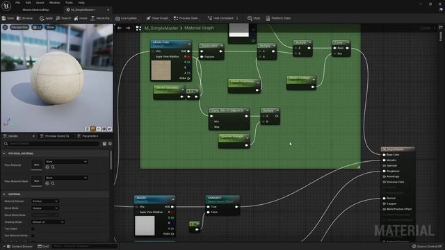
Task: Click graph breadcrumb grid icon
Action: [x=138, y=28]
